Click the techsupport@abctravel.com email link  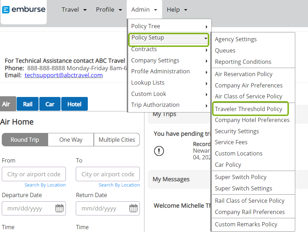click(x=63, y=75)
